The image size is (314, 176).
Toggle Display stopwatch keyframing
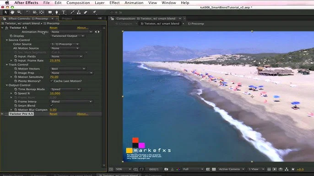(11, 36)
